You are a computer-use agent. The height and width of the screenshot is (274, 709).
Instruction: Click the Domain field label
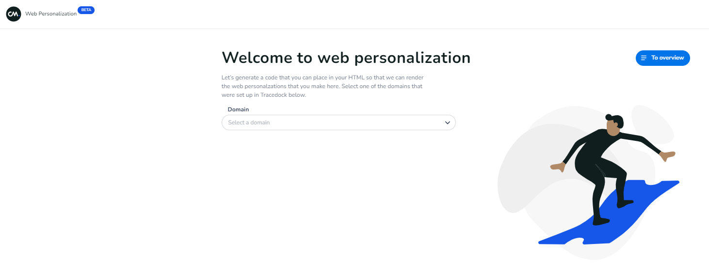tap(238, 109)
